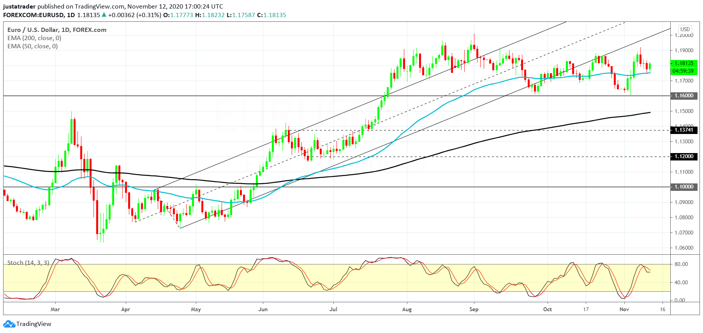Click the TradingView wordmark at bottom left
The image size is (703, 333).
click(34, 324)
